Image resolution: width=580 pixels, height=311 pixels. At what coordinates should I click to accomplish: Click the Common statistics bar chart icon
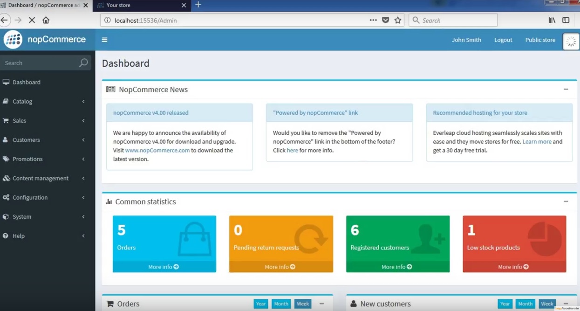109,201
